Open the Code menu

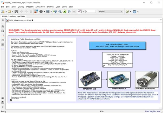tap(58, 7)
